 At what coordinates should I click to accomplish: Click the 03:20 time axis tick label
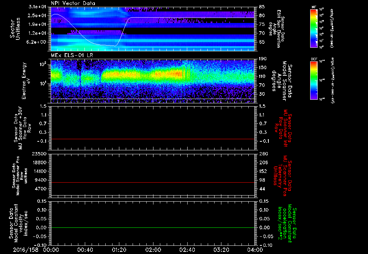221,250
